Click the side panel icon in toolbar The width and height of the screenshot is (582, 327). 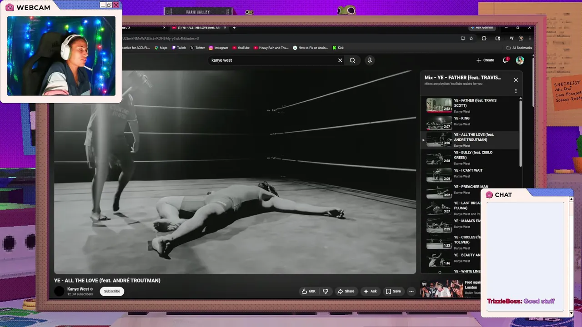tap(498, 39)
